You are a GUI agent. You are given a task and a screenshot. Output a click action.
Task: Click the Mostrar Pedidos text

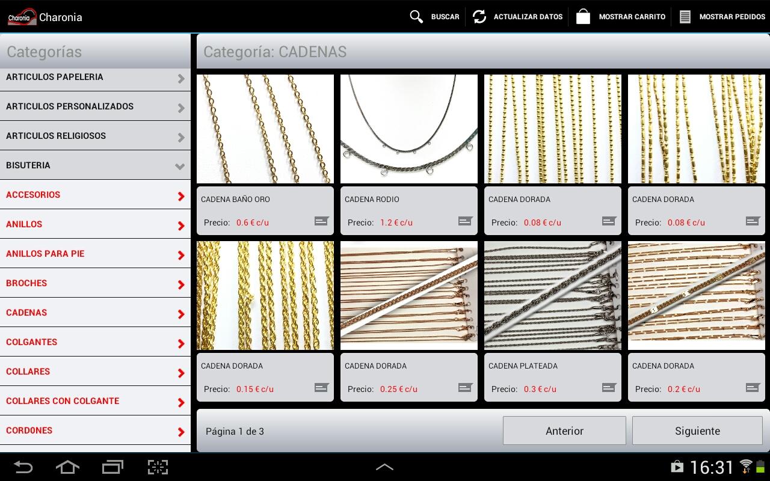point(732,17)
